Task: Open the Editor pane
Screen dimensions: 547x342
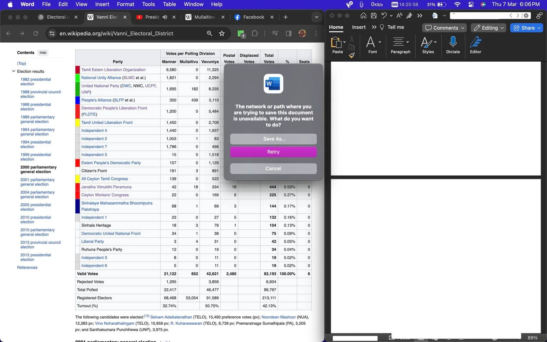Action: [475, 45]
